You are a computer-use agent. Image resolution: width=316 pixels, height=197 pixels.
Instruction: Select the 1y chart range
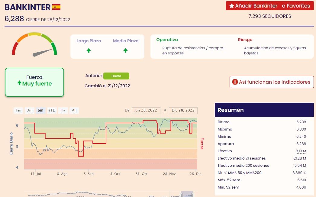(x=63, y=110)
